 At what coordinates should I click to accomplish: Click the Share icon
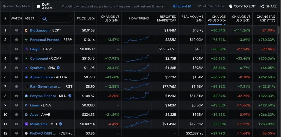pyautogui.click(x=262, y=6)
